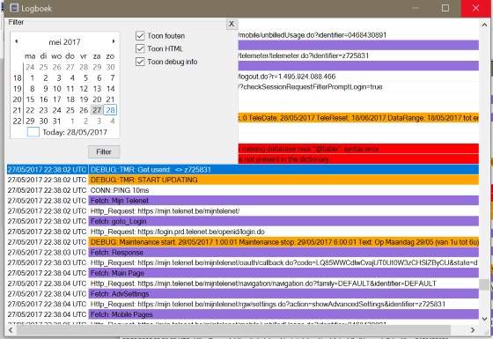
Task: Select May 10 in calendar
Action: pyautogui.click(x=57, y=89)
